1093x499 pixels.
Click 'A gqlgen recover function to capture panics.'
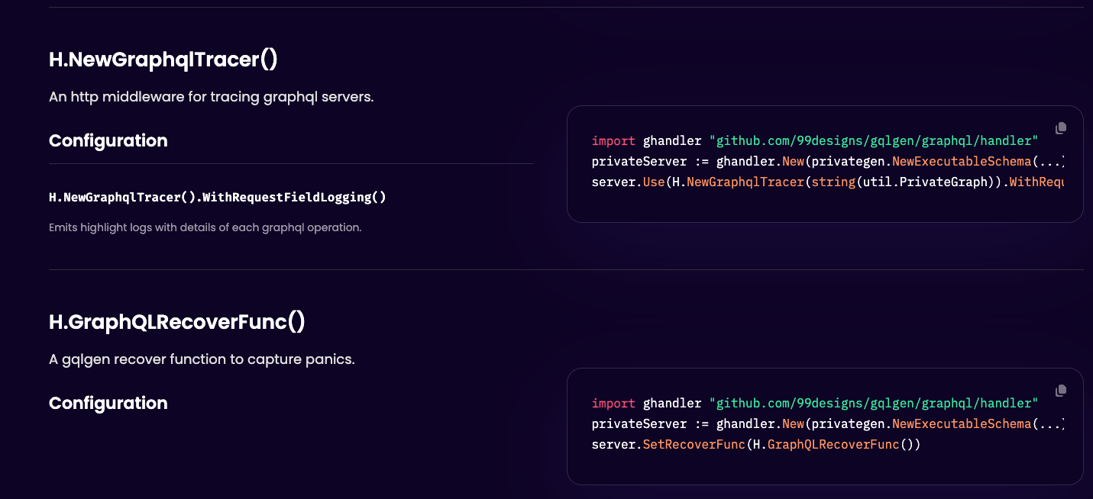(202, 359)
